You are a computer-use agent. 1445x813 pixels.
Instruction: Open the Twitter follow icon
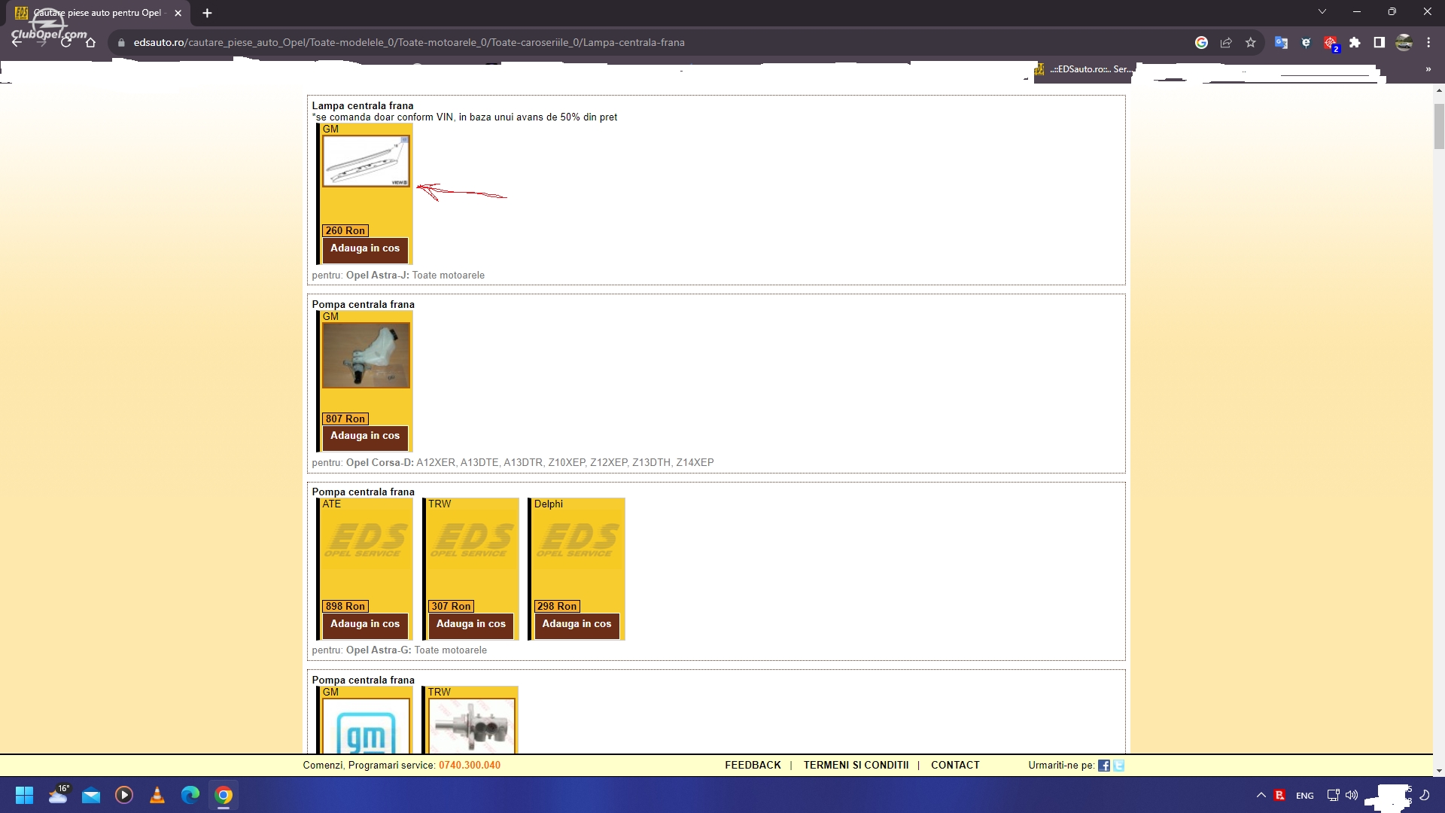click(x=1118, y=766)
